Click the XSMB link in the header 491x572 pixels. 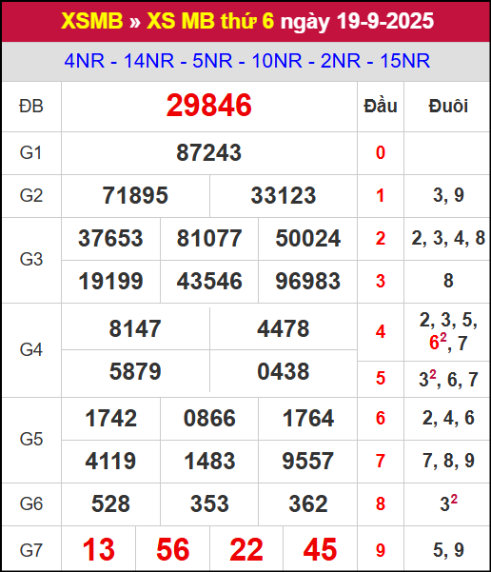point(92,21)
